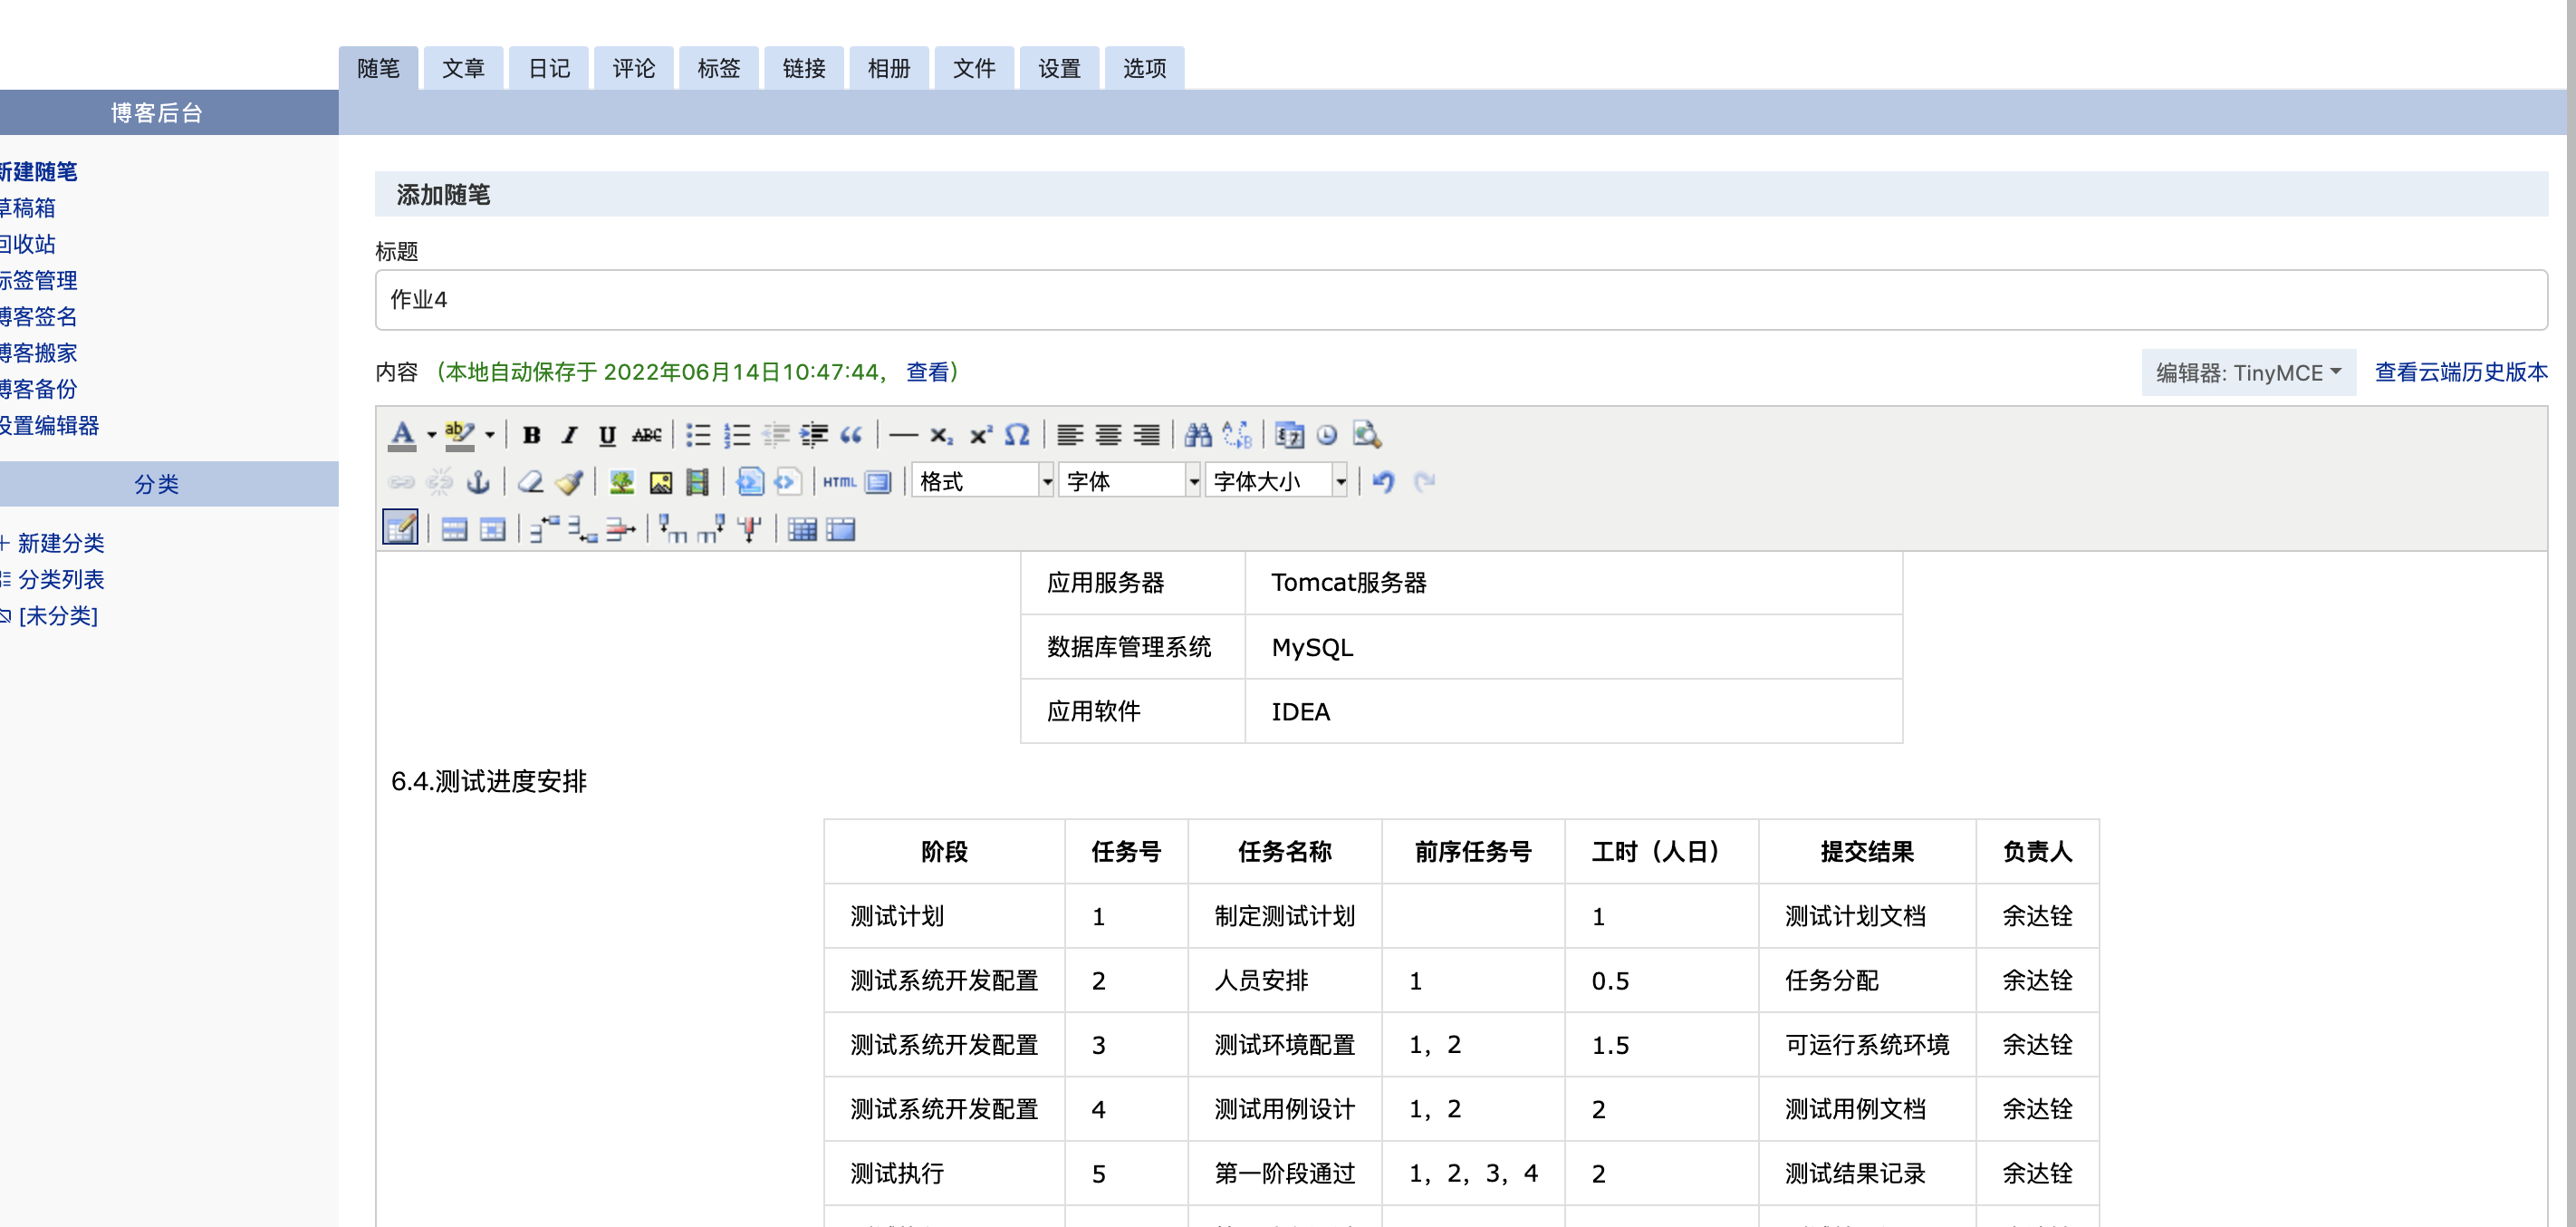Click the insert image icon

pos(660,482)
